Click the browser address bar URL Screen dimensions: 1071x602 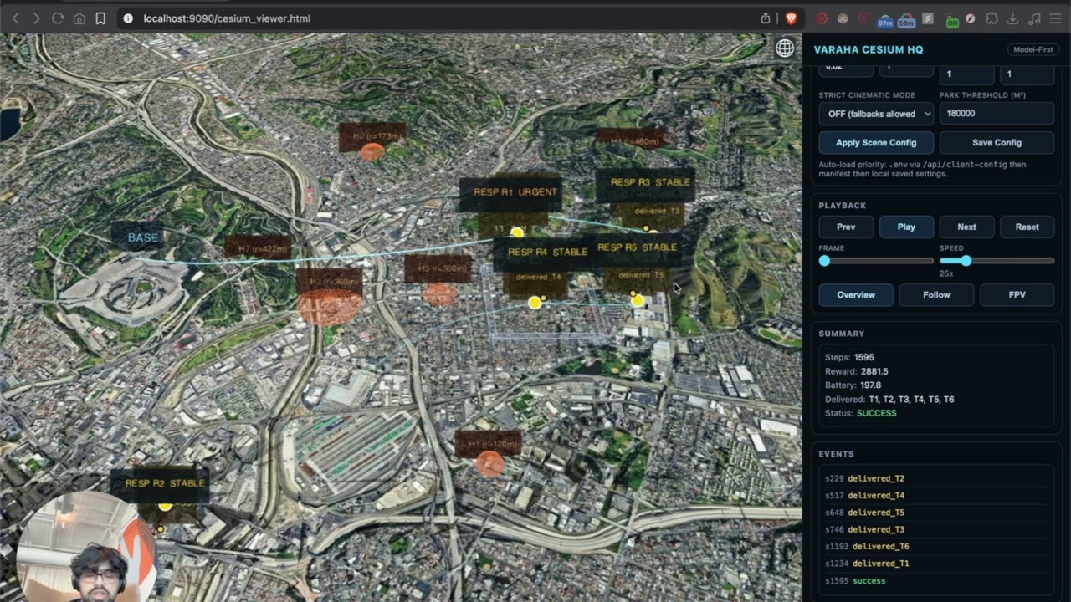(227, 18)
